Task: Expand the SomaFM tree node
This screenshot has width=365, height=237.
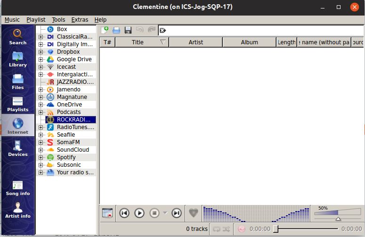Action: click(41, 142)
